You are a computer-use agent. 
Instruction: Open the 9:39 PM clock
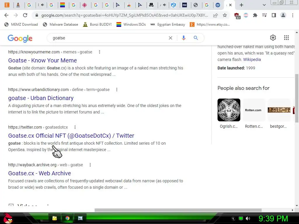273,219
